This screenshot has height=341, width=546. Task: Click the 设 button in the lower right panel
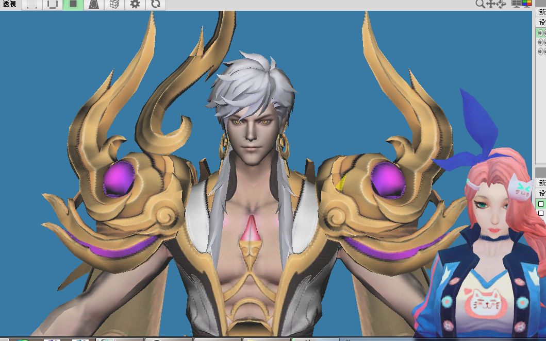542,193
